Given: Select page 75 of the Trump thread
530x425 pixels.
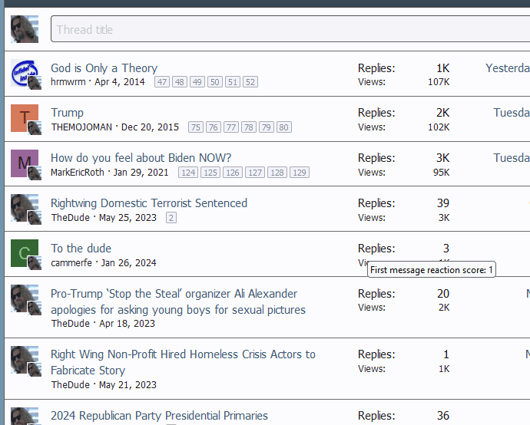Looking at the screenshot, I should [x=195, y=127].
